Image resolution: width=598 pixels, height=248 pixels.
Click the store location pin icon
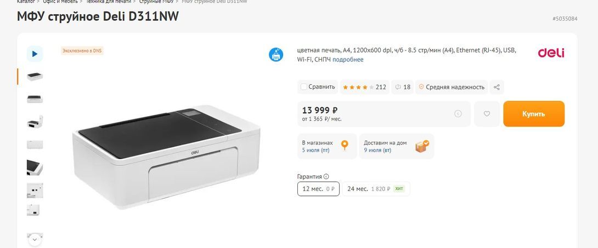pos(345,146)
